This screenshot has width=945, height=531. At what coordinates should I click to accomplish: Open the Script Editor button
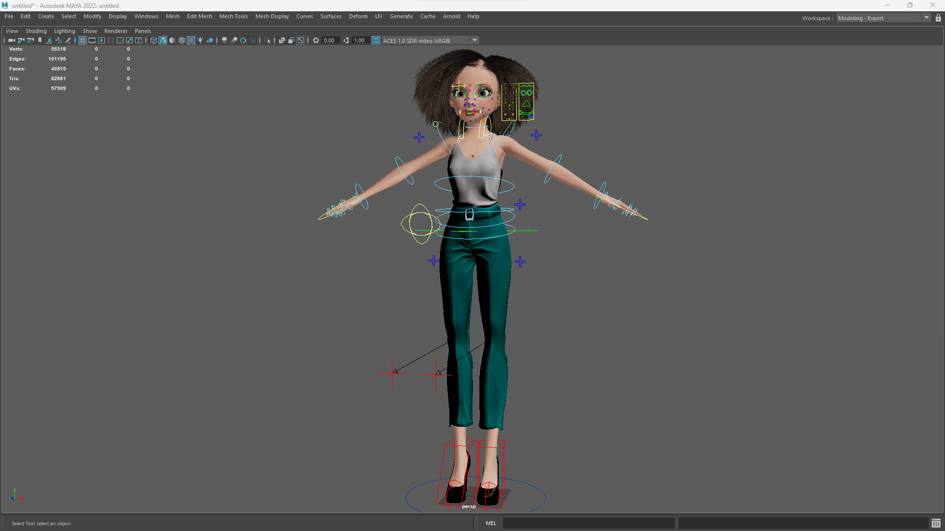tap(936, 523)
